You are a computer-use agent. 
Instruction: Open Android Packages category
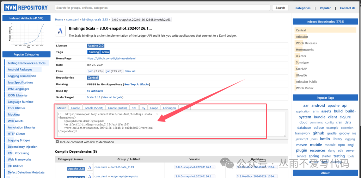coord(20,69)
